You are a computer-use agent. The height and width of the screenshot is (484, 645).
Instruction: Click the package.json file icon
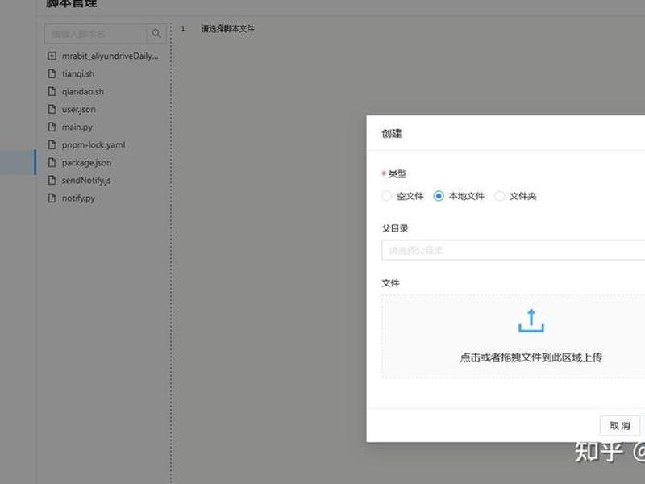pos(52,162)
